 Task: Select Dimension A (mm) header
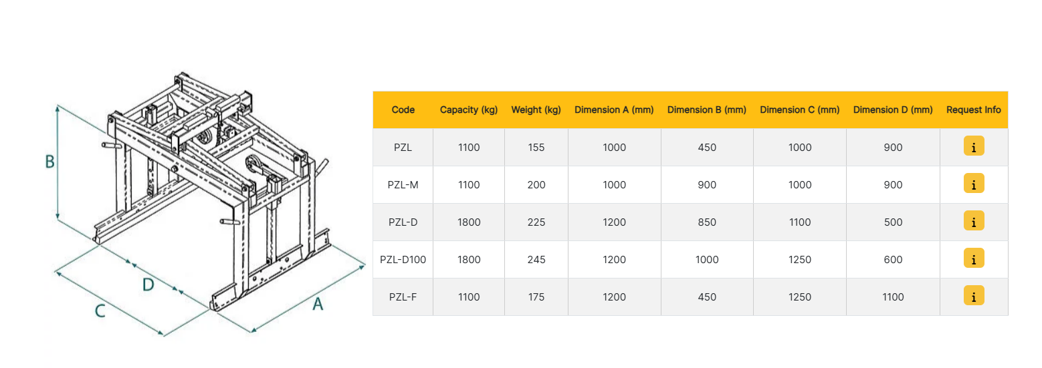[614, 110]
